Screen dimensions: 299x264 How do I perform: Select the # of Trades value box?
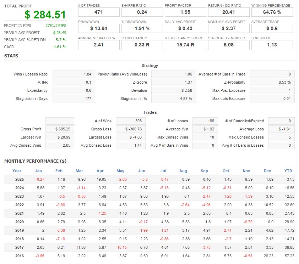98,12
